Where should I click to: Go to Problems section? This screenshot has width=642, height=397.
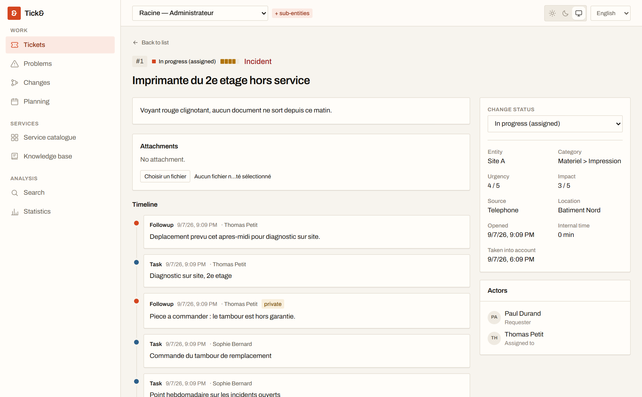coord(60,64)
